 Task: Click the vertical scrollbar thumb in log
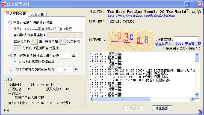pyautogui.click(x=197, y=60)
